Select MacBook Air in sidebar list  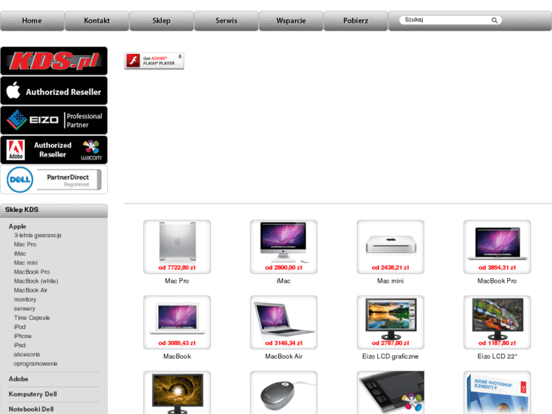(30, 290)
